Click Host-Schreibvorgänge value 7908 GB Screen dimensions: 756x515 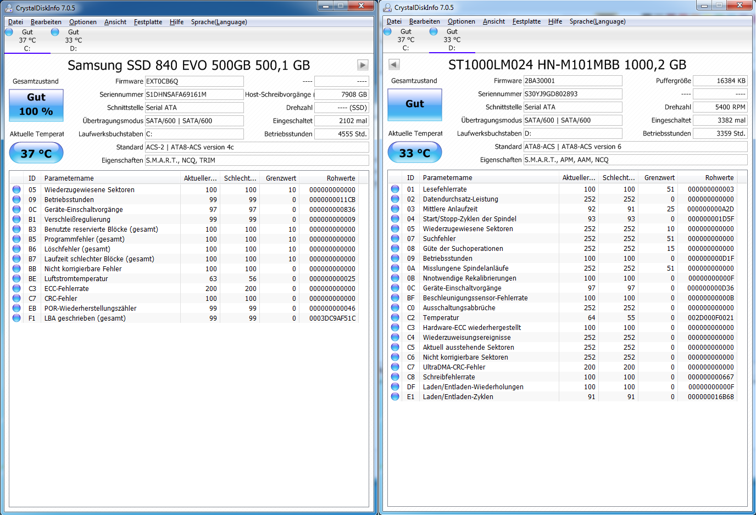coord(342,94)
